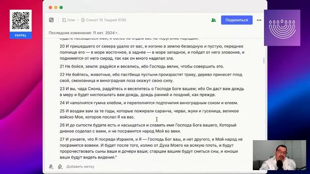Image resolution: width=310 pixels, height=174 pixels.
Task: Click the red close window button
Action: coord(50,8)
